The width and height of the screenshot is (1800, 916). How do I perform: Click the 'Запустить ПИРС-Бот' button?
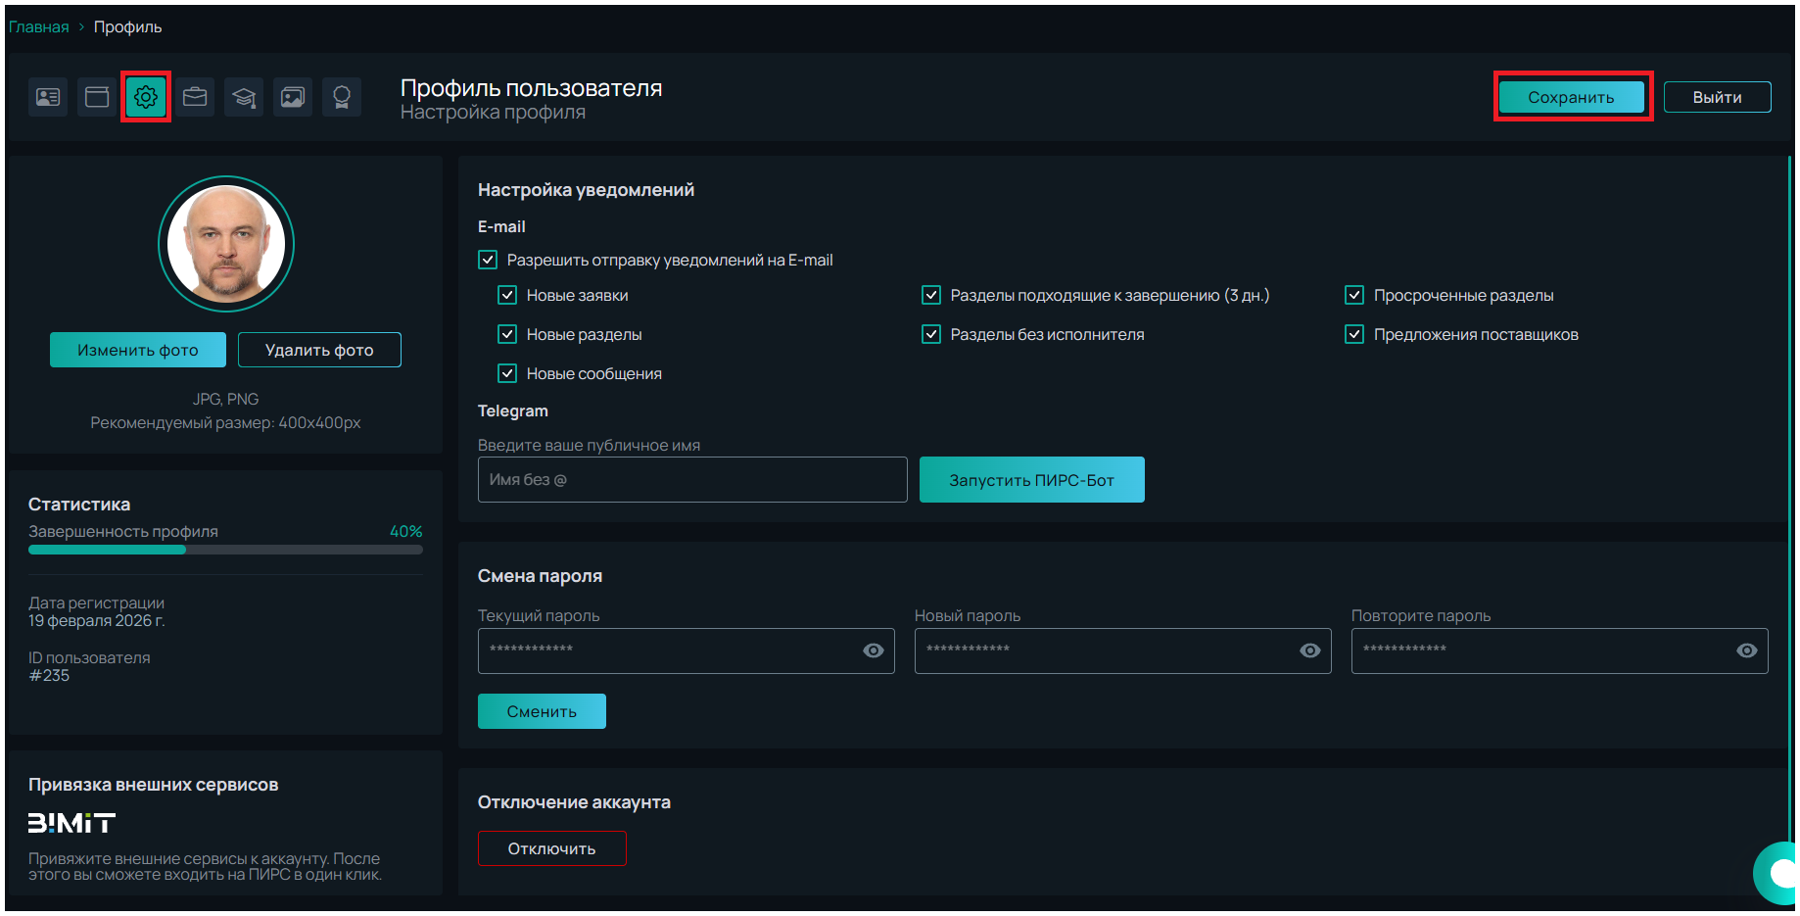1031,480
